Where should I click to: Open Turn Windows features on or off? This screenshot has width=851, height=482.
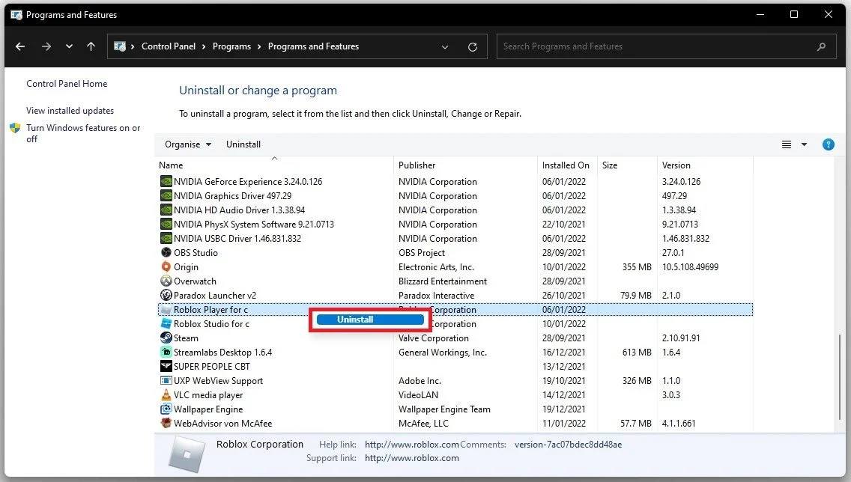tap(83, 133)
